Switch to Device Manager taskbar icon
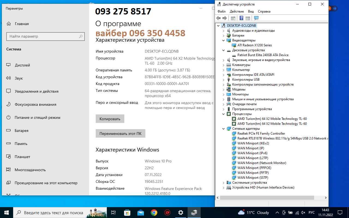This screenshot has width=349, height=218. (194, 213)
